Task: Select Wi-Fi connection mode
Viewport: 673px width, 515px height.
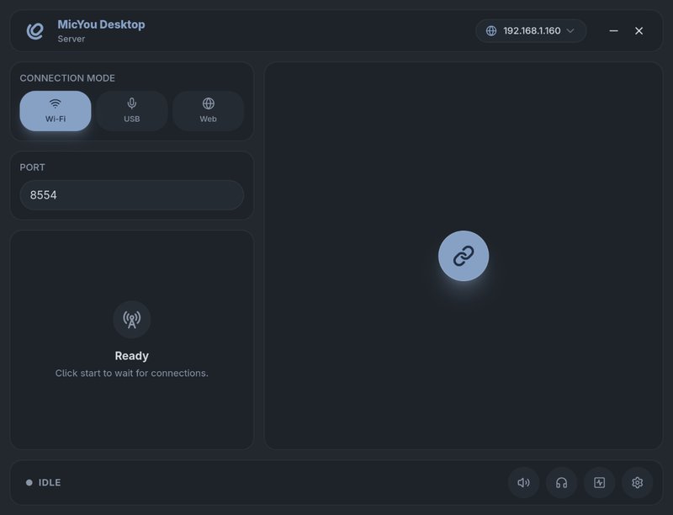Action: point(56,111)
